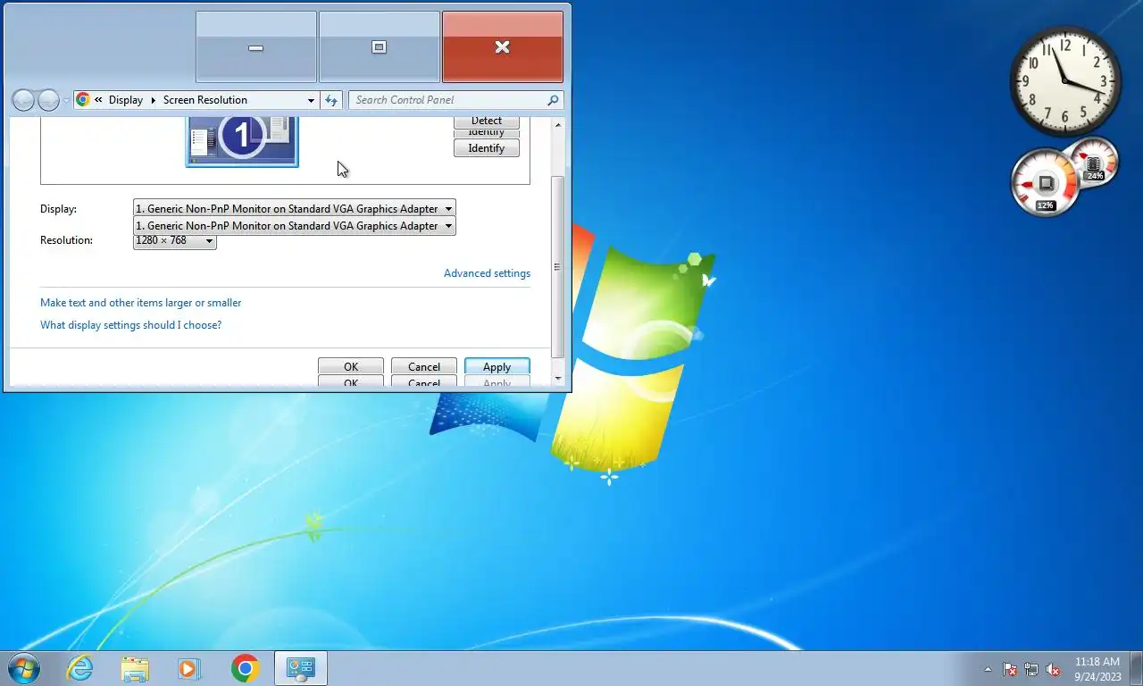Launch Google Chrome from taskbar
1143x686 pixels.
245,668
